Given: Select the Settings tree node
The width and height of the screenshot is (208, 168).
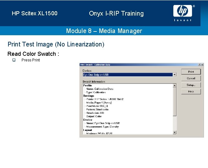Looking at the screenshot, I should (89, 96).
